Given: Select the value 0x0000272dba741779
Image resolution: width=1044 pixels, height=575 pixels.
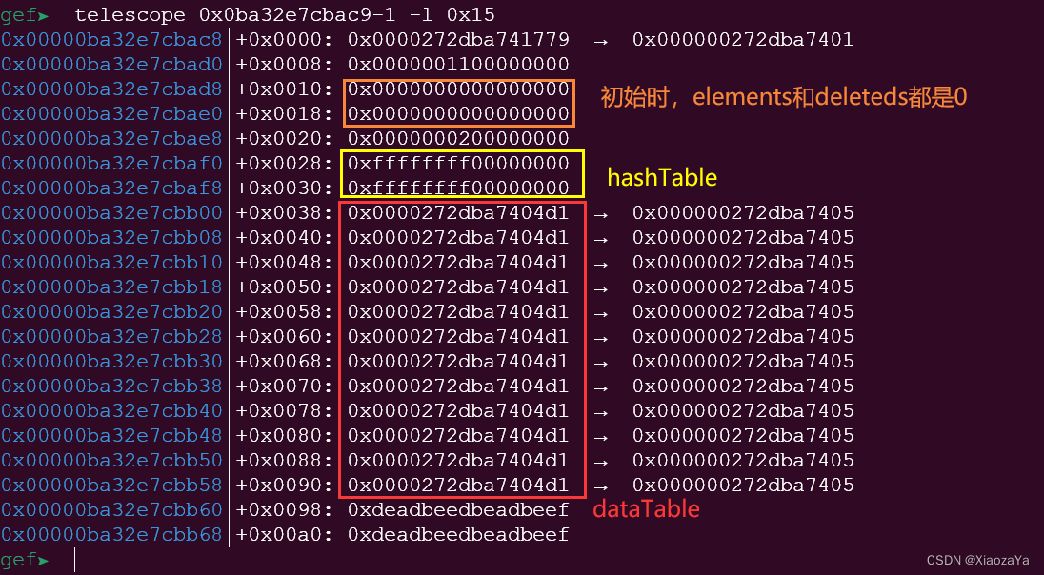Looking at the screenshot, I should pyautogui.click(x=458, y=40).
